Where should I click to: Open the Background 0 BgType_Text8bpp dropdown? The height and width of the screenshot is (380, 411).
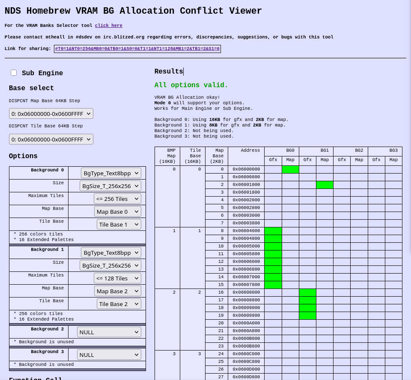(110, 173)
